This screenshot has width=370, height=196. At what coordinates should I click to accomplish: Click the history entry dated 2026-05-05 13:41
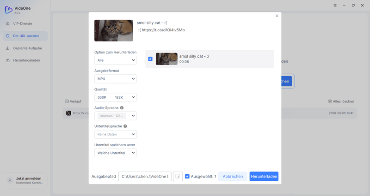[210, 113]
